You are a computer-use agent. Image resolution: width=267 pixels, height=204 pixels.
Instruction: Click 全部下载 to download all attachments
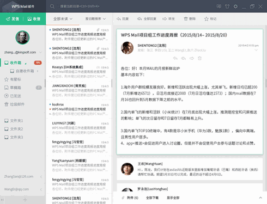[x=152, y=198]
